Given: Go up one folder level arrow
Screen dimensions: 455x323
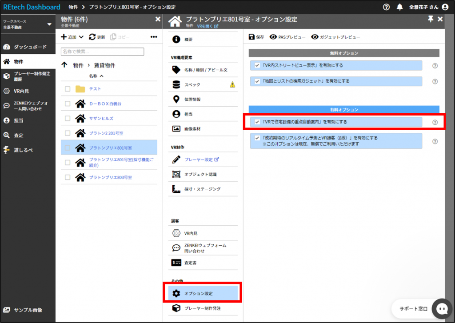Looking at the screenshot, I should tap(64, 65).
